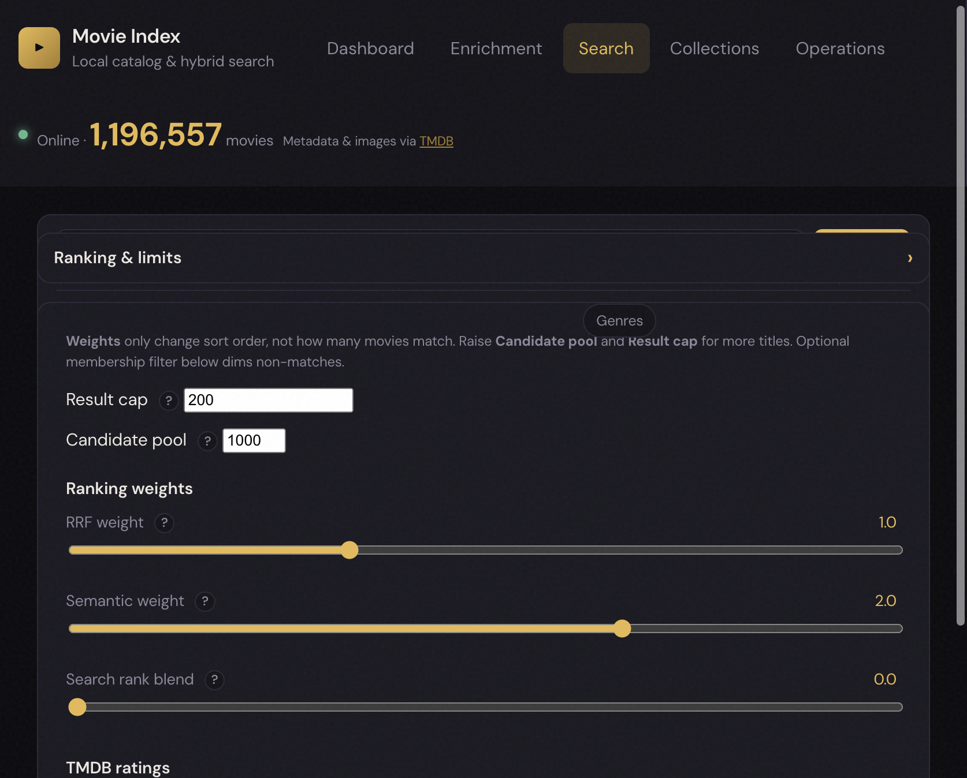The width and height of the screenshot is (967, 778).
Task: Collapse Ranking & limits chevron
Action: click(910, 258)
